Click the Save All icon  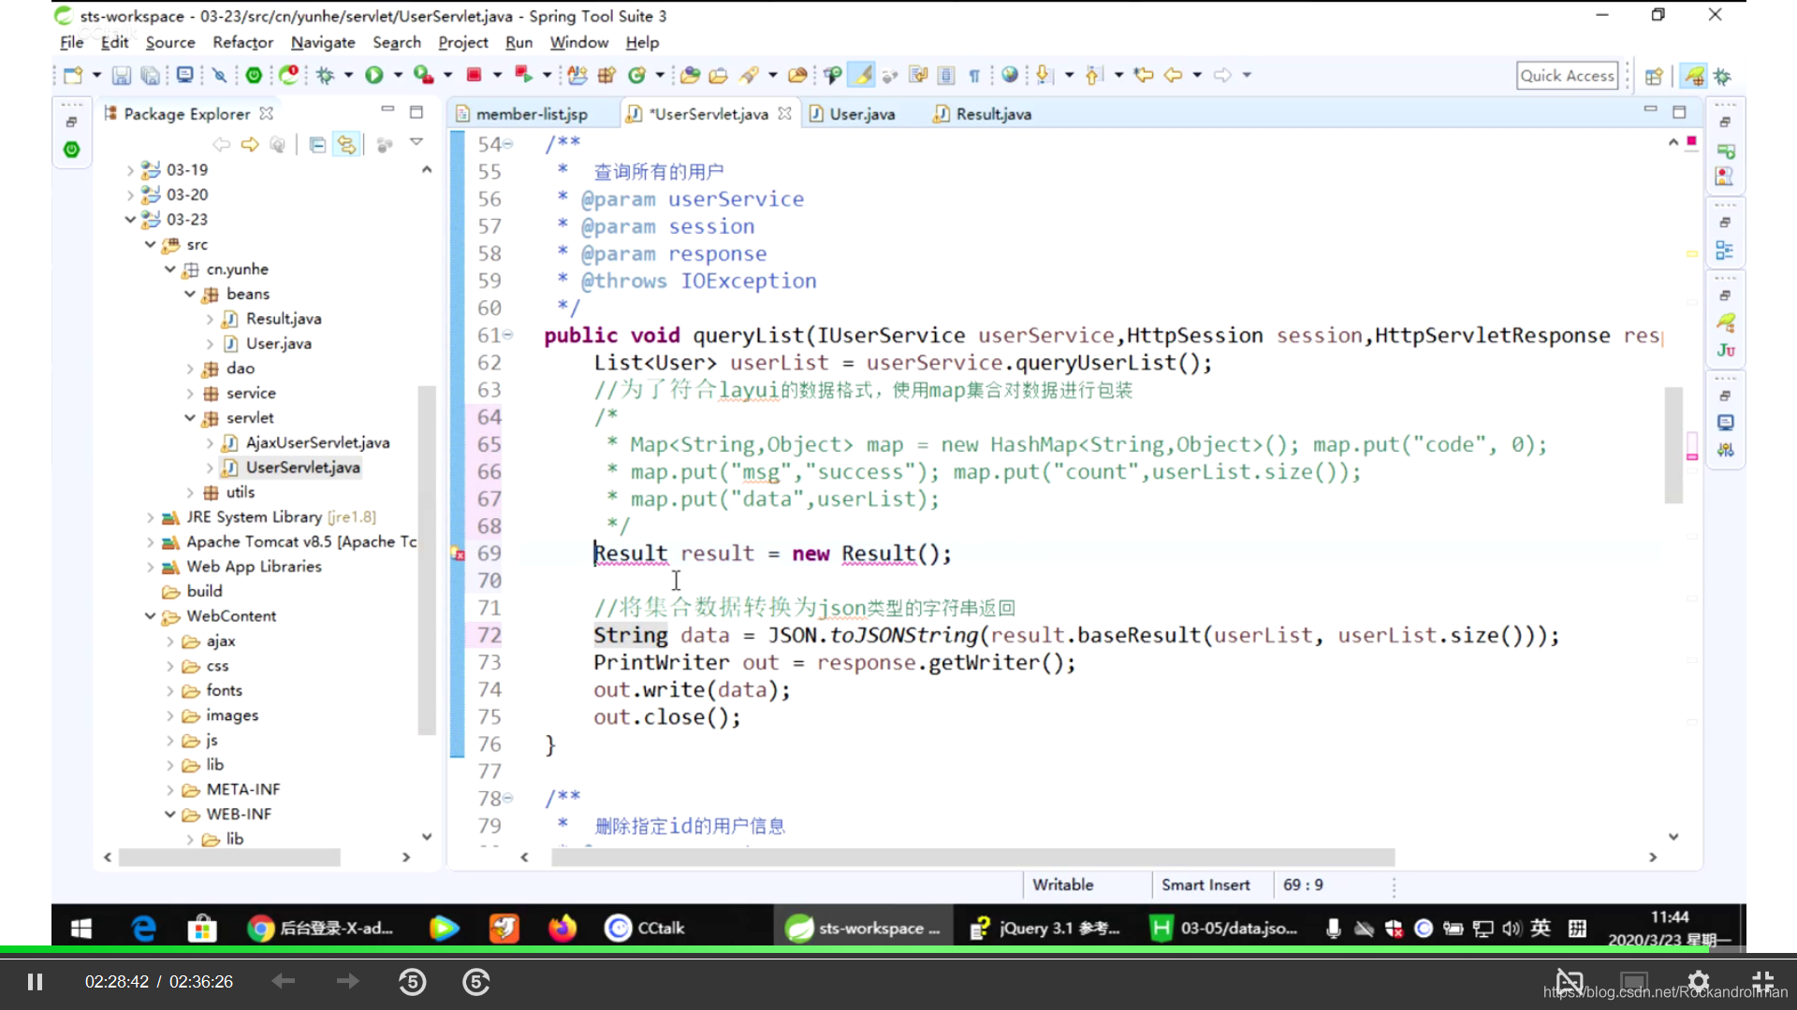150,76
